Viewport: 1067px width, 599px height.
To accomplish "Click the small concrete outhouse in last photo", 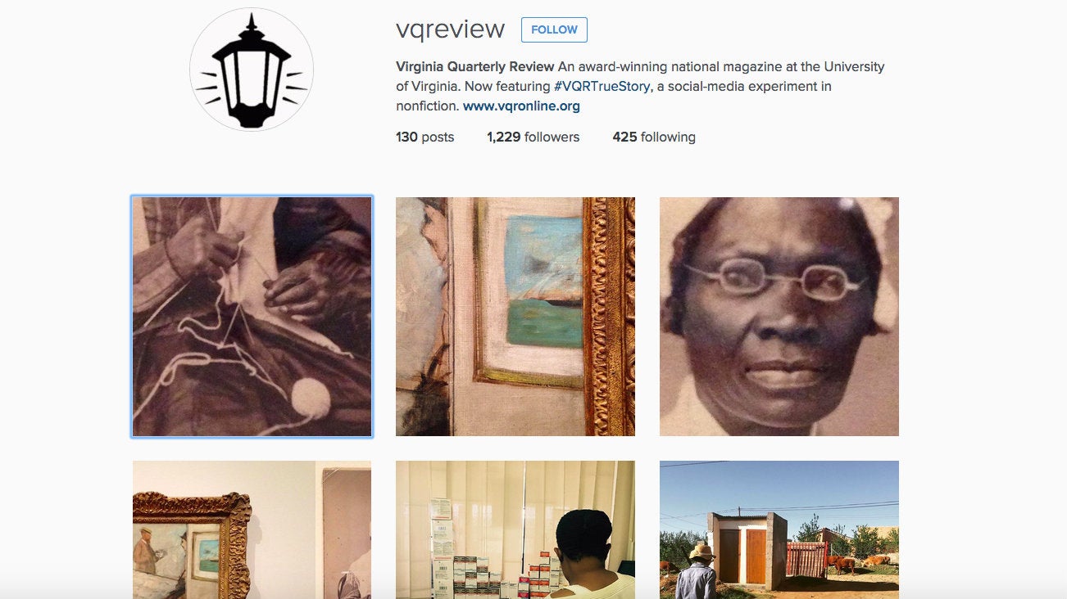I will click(x=747, y=547).
